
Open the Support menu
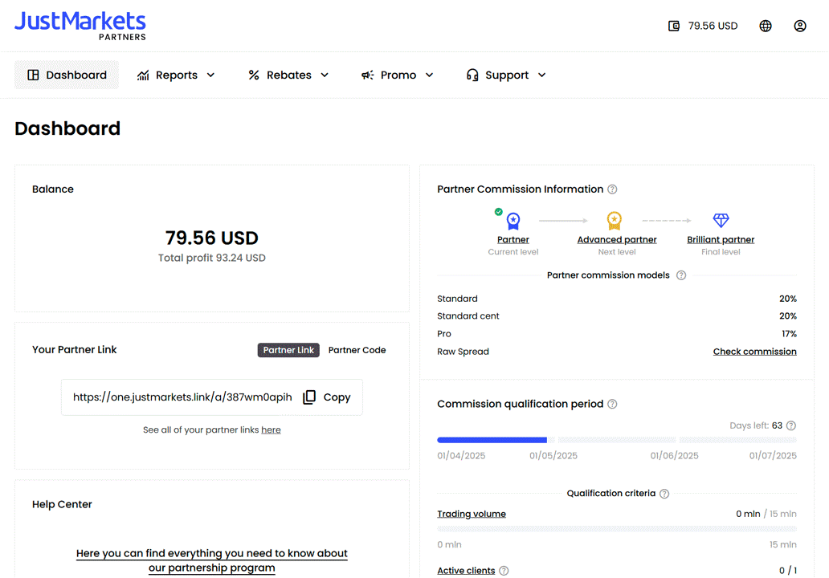pyautogui.click(x=507, y=75)
